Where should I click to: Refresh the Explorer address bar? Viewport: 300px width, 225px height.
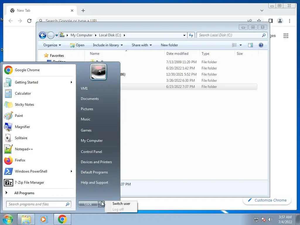191,35
